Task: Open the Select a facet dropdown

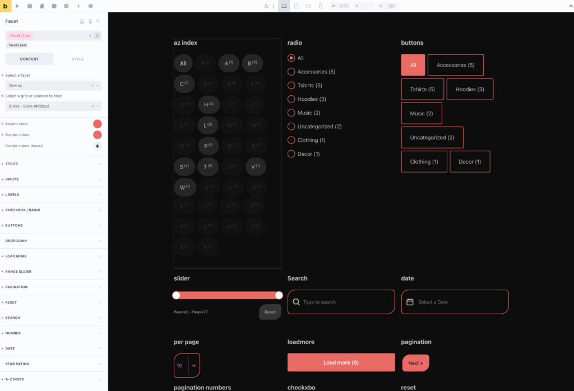Action: coord(53,86)
